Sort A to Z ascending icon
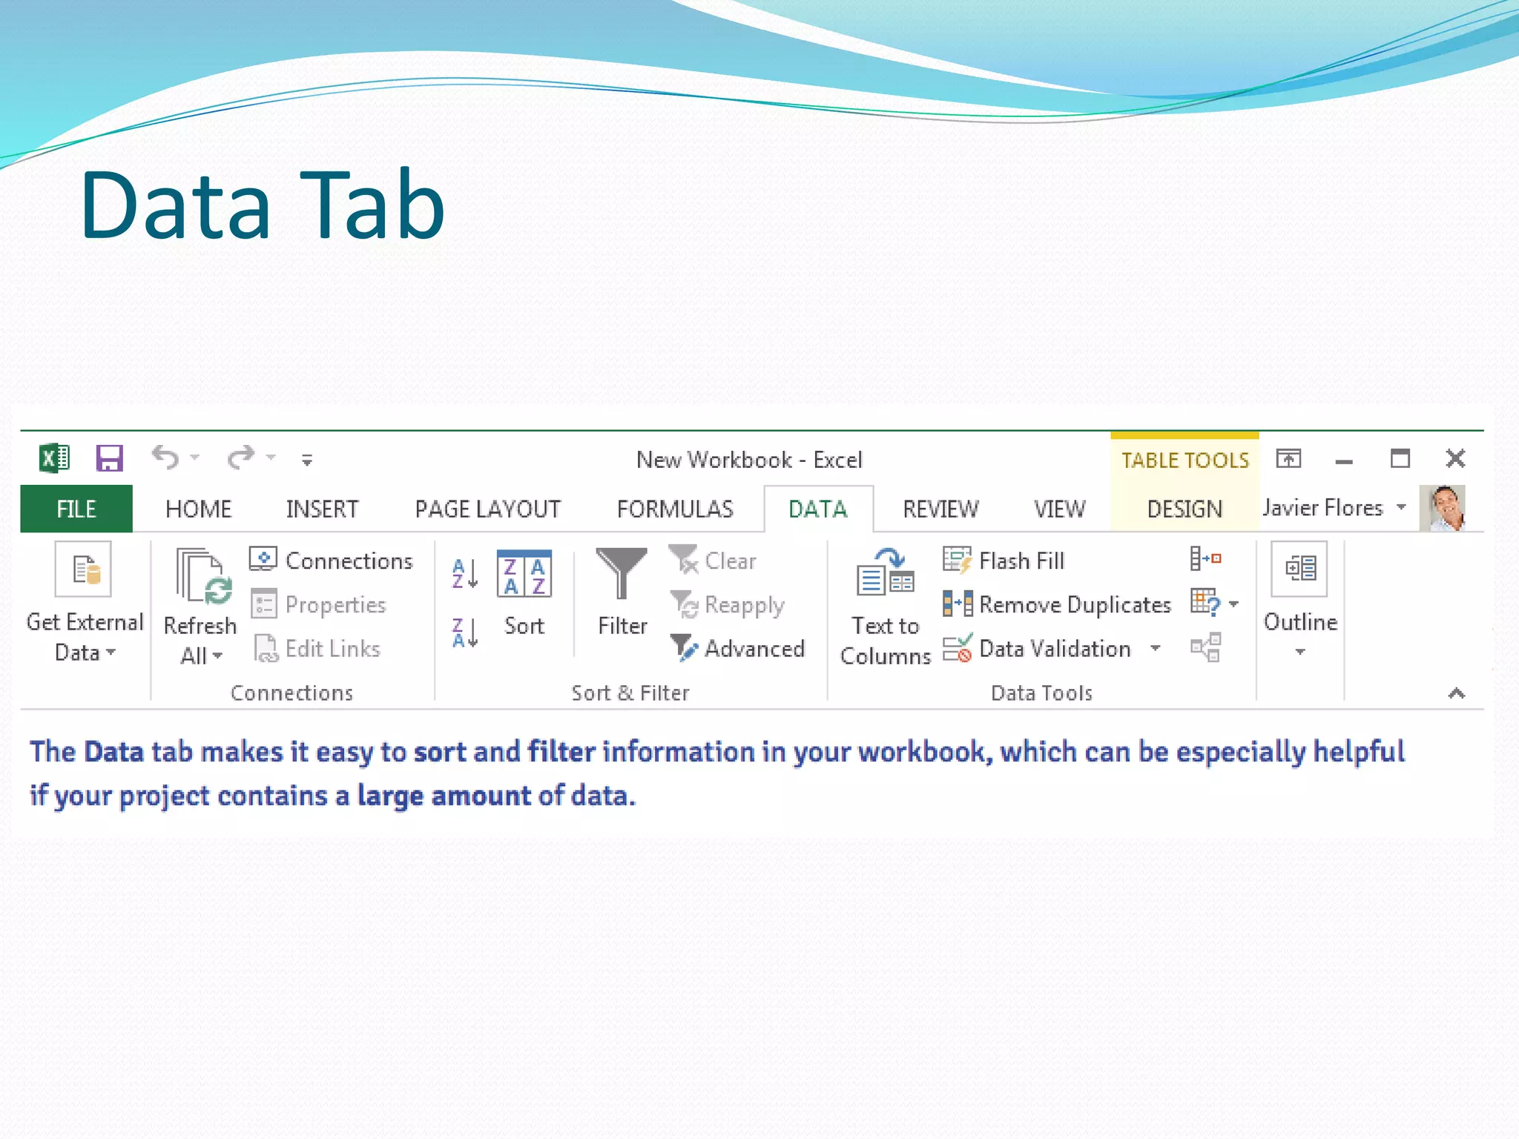 (464, 572)
